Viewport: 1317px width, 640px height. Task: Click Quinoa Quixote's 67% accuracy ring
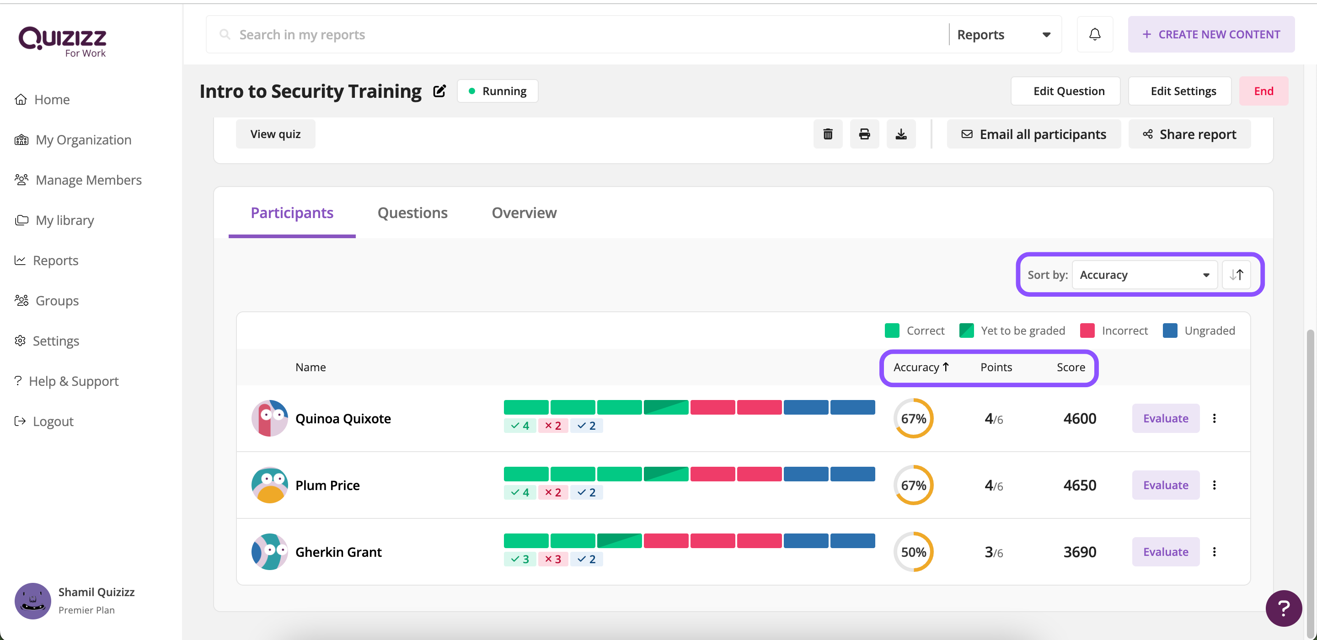(x=914, y=418)
